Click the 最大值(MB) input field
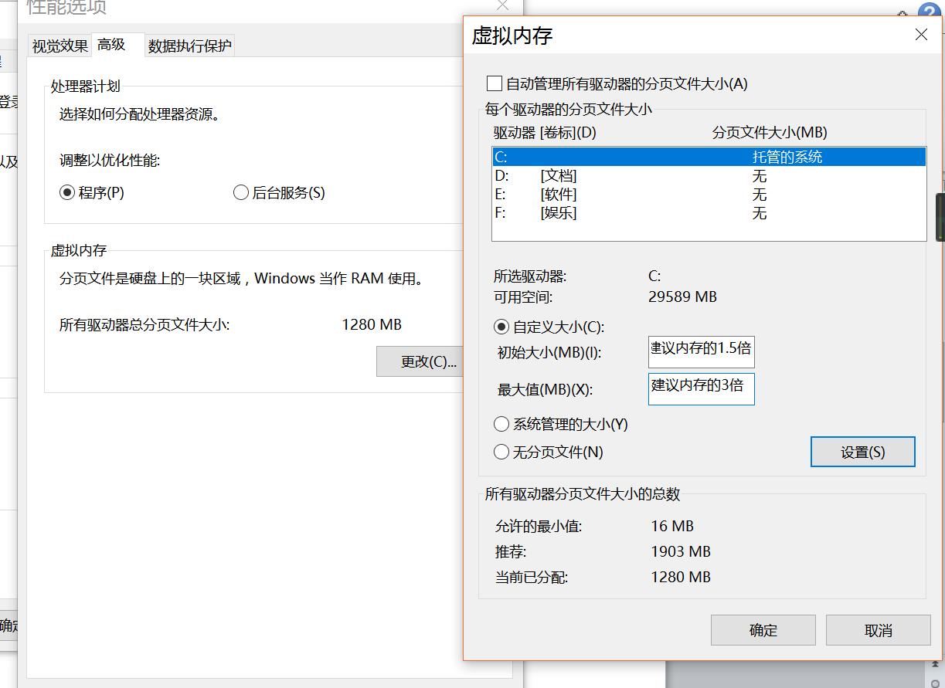This screenshot has width=945, height=688. click(x=701, y=388)
